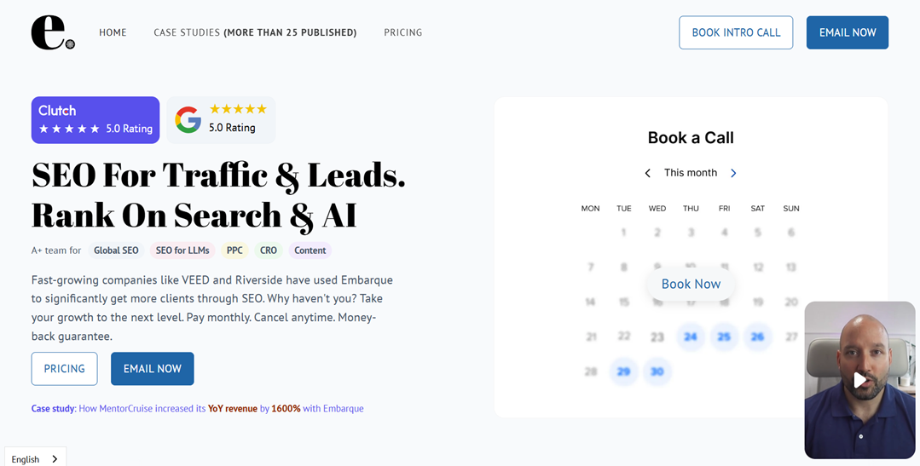
Task: Click the 'This month' calendar label
Action: tap(691, 173)
